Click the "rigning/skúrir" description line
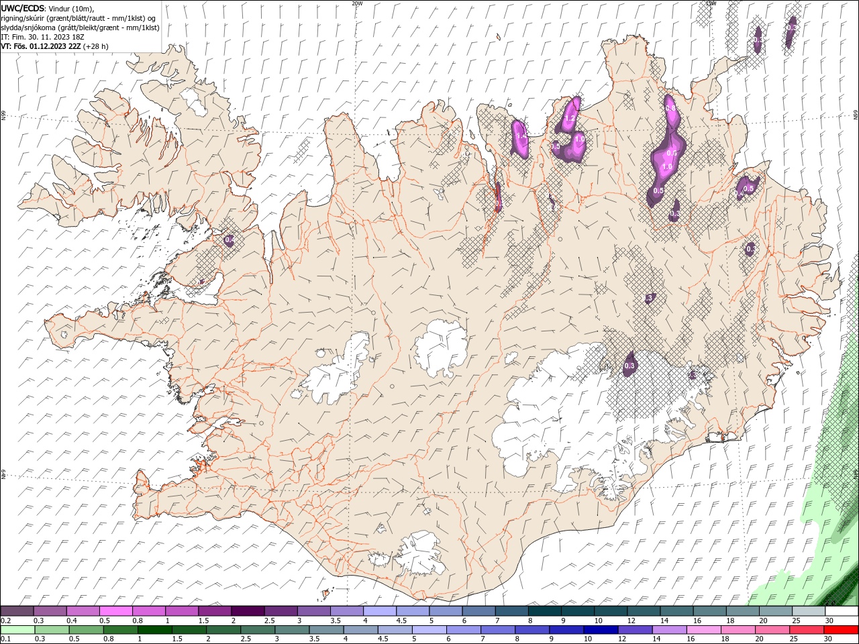 [x=79, y=18]
